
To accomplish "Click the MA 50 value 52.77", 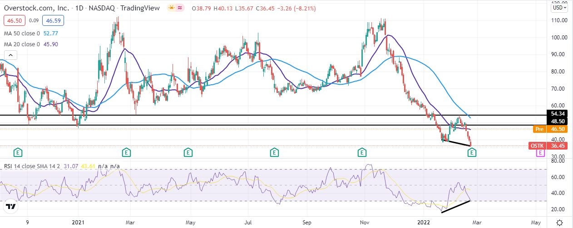I will 52,33.
